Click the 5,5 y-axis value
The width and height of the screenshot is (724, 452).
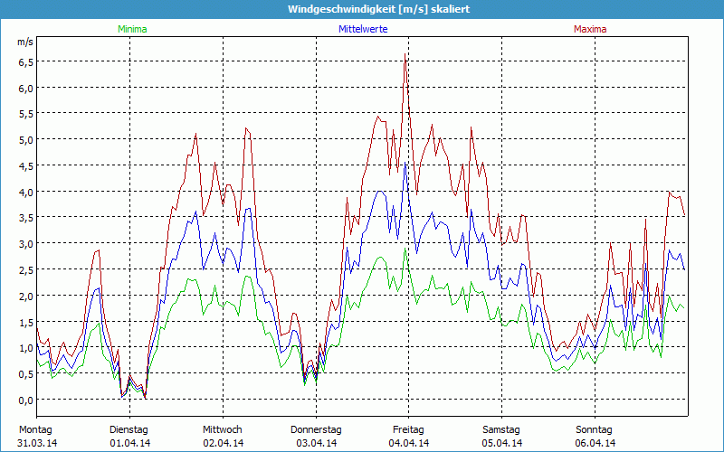tap(25, 114)
